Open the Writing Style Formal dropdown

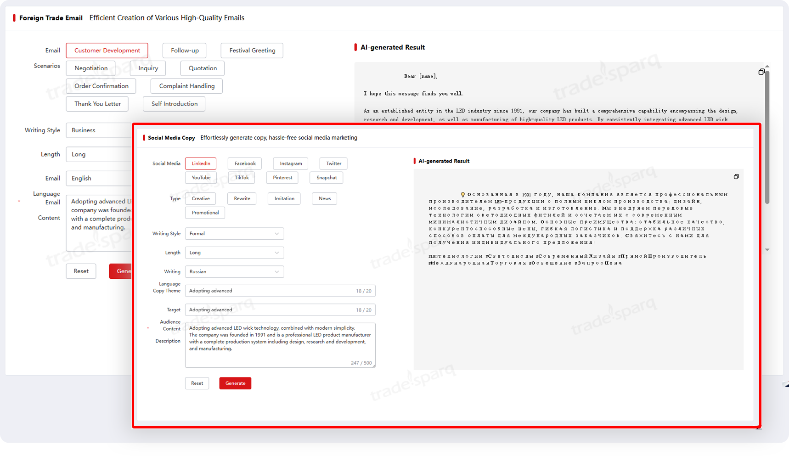(x=234, y=234)
